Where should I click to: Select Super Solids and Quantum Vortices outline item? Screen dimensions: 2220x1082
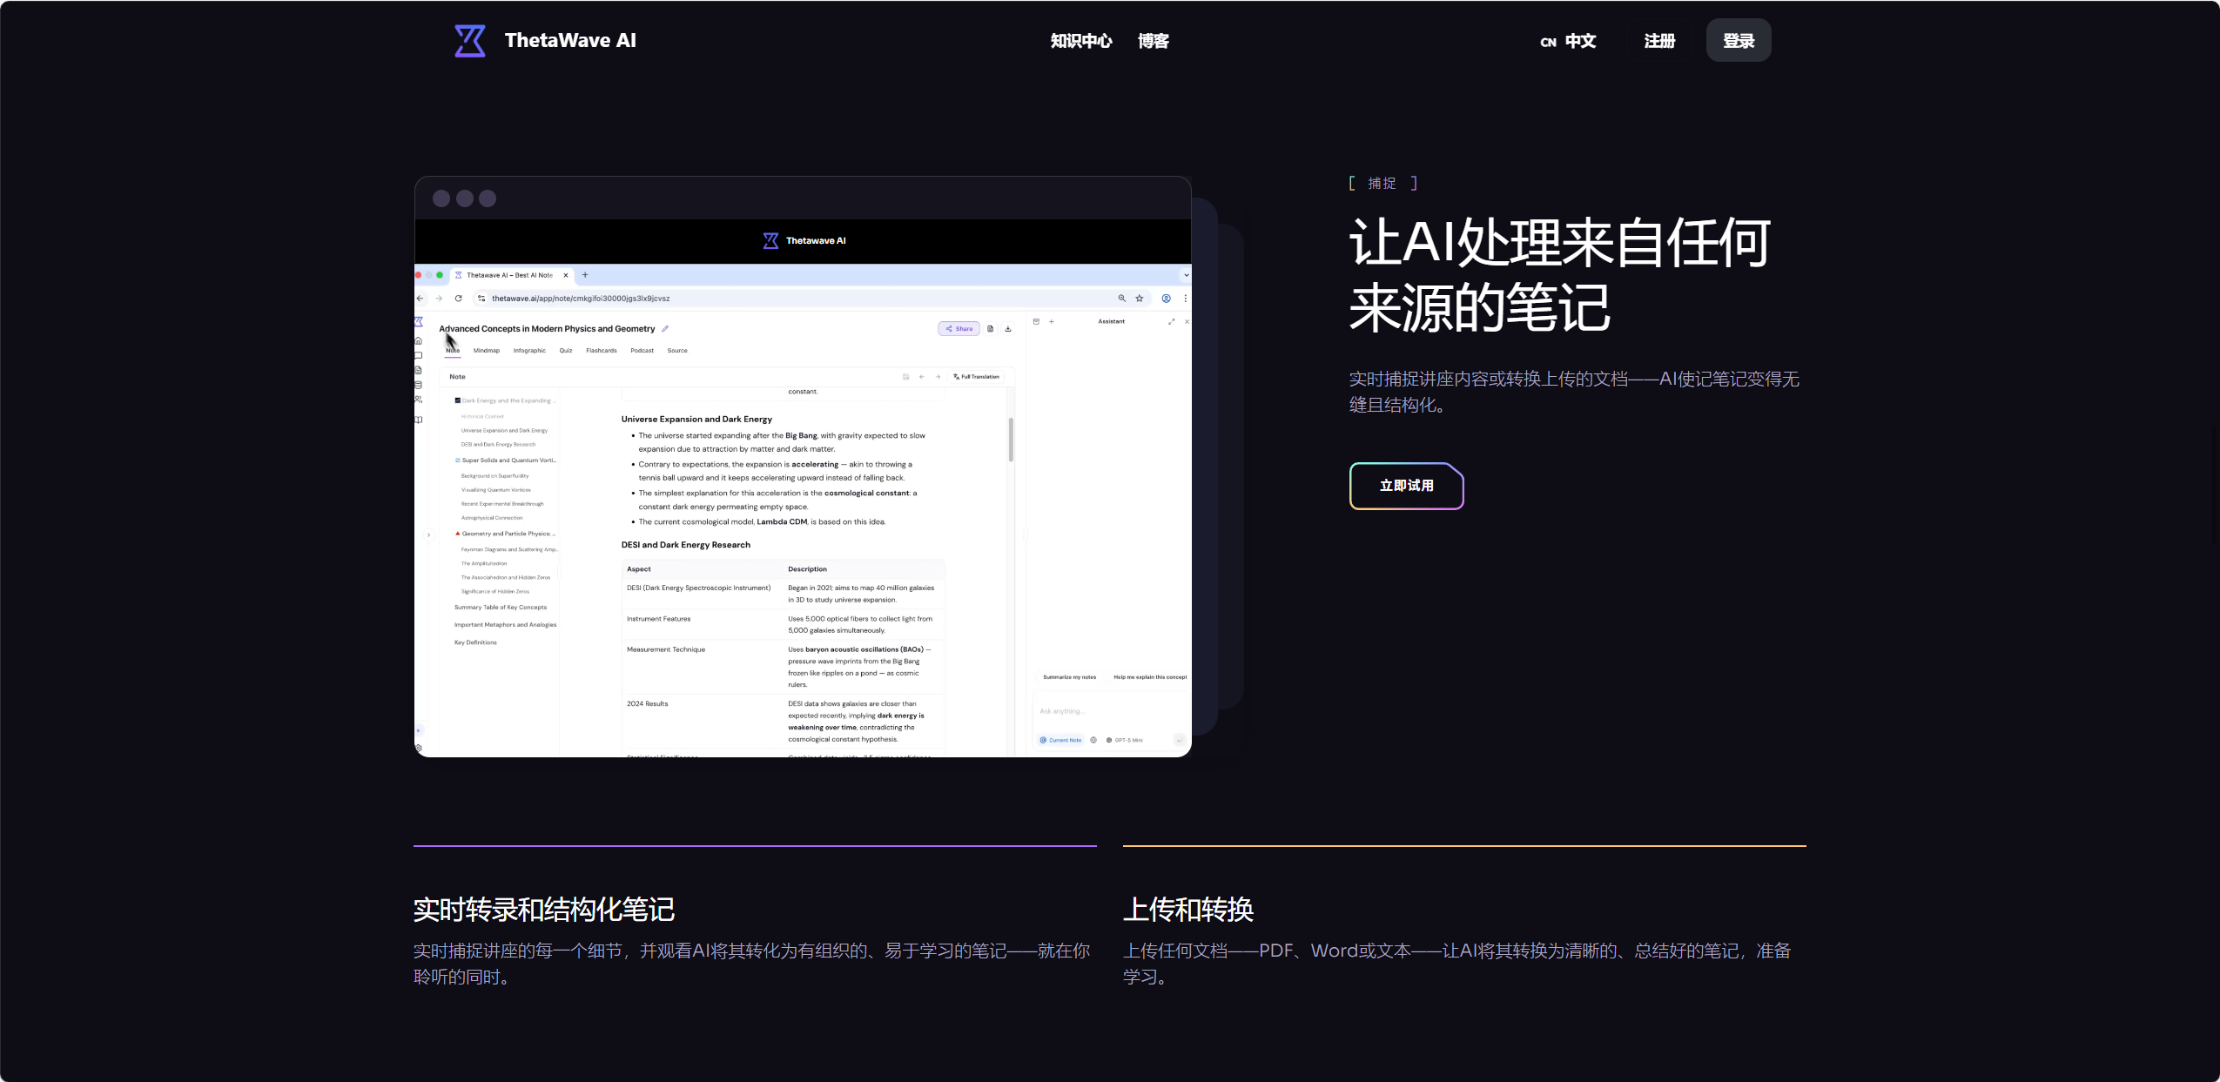click(506, 460)
